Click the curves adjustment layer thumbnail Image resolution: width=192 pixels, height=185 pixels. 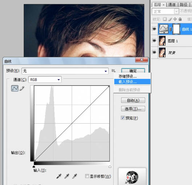tap(163, 29)
